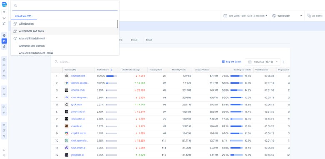Open the chat bubble icon in sidebar
This screenshot has width=325, height=159.
(x=4, y=149)
